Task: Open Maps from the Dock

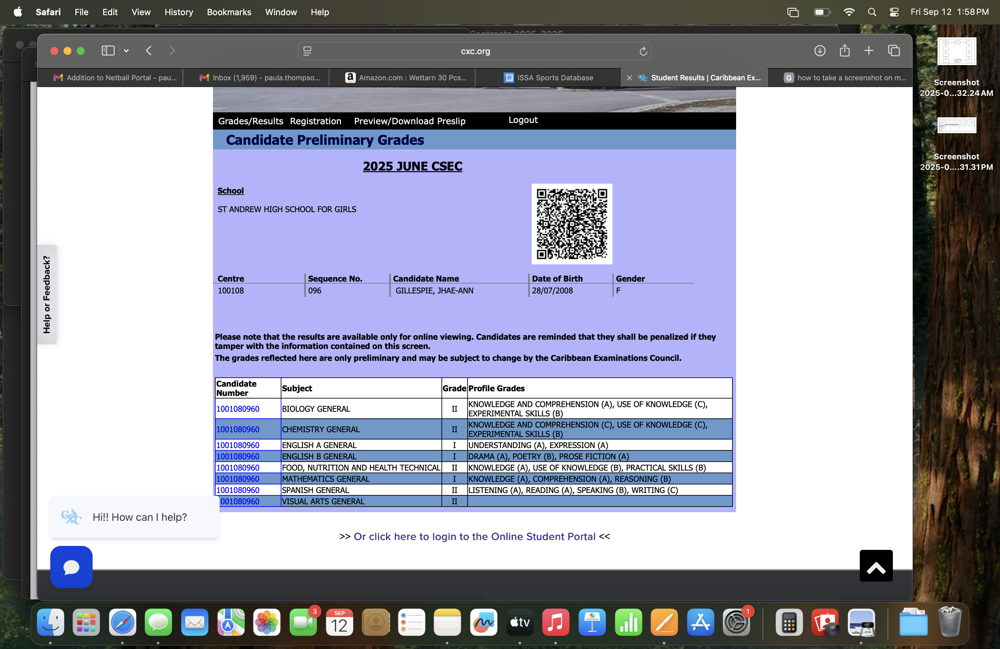Action: click(x=231, y=622)
